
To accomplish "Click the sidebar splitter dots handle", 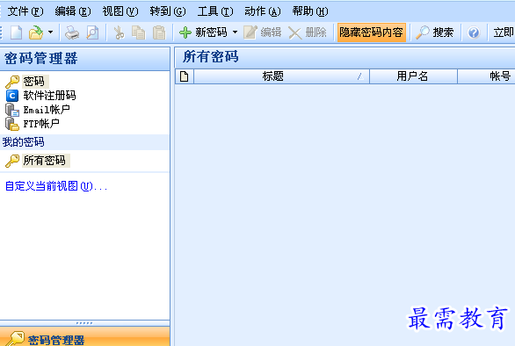I will coord(84,323).
